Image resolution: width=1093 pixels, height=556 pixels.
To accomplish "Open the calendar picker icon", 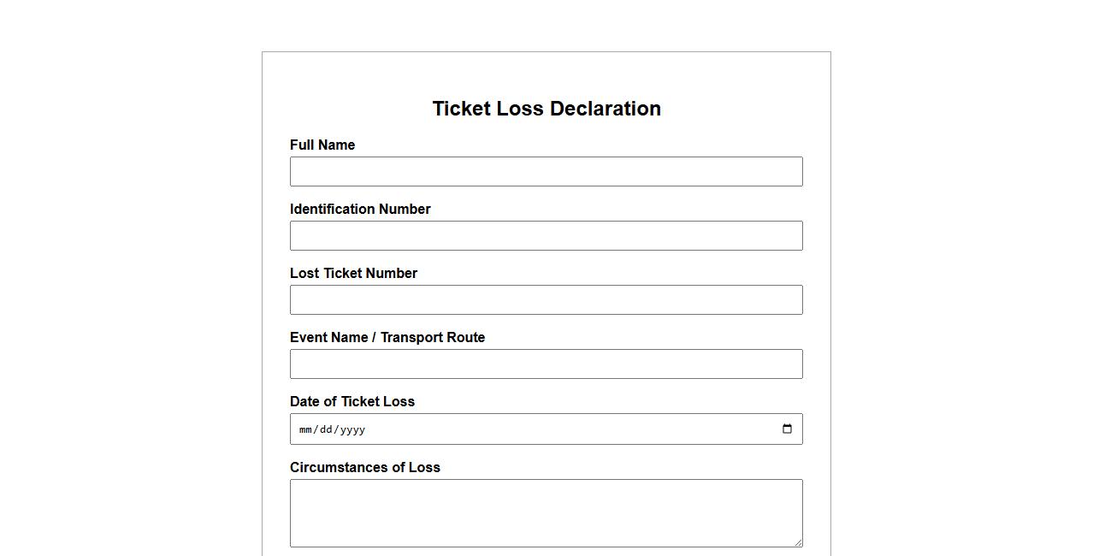I will point(788,429).
